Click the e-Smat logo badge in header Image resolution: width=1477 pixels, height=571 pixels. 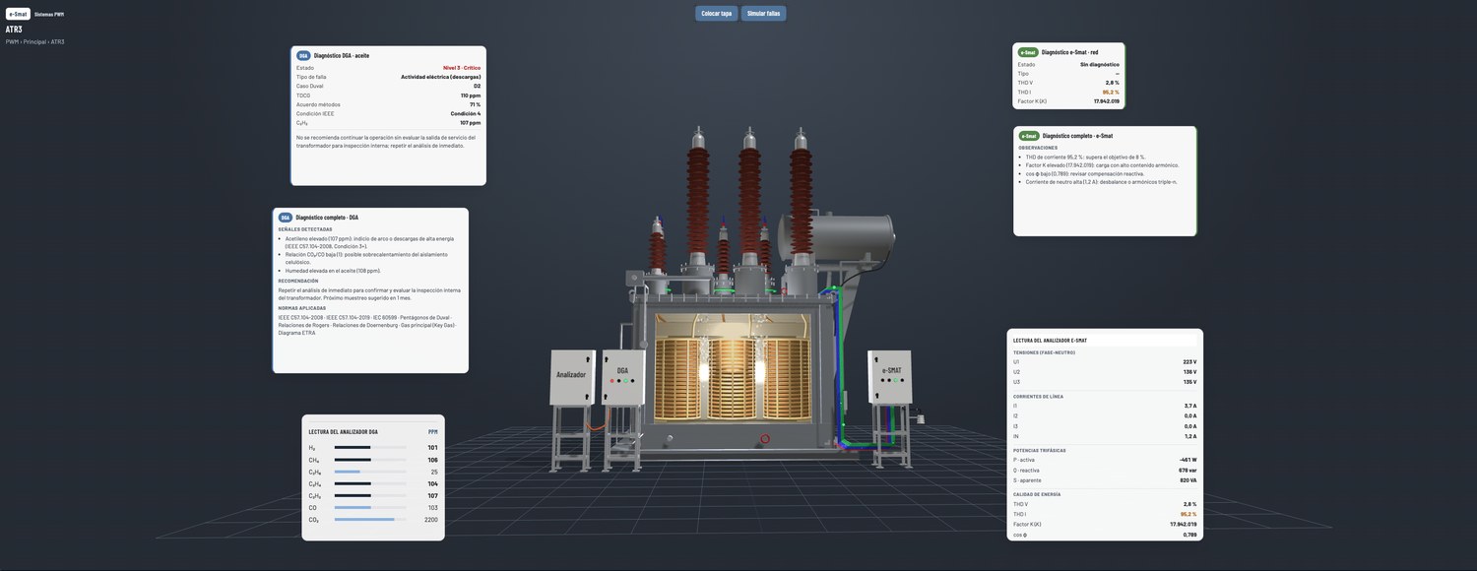(18, 14)
